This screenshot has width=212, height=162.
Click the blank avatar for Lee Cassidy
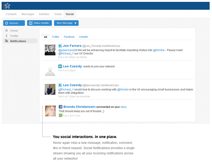click(x=50, y=71)
